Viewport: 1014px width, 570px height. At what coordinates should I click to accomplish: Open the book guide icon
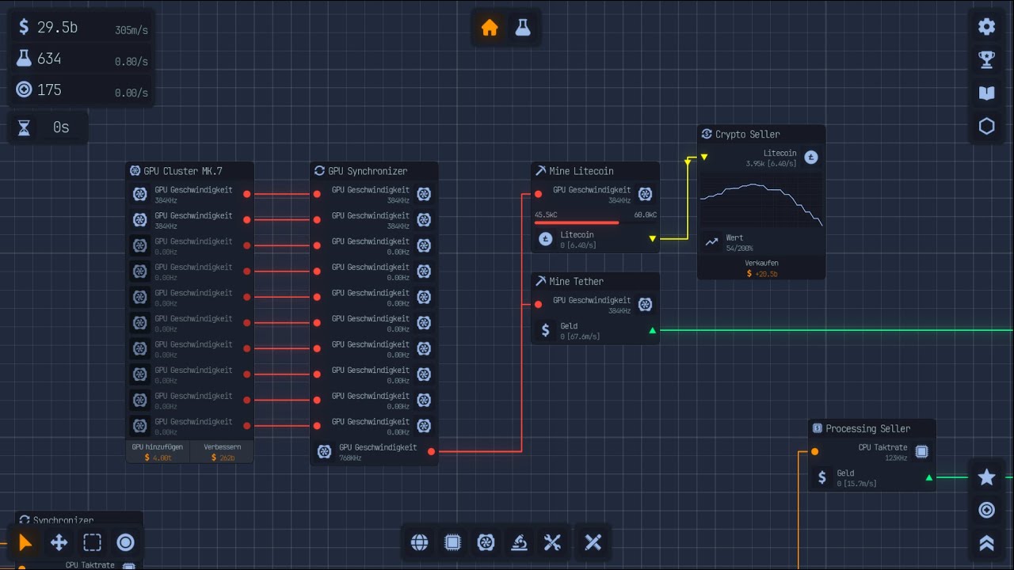click(x=986, y=93)
